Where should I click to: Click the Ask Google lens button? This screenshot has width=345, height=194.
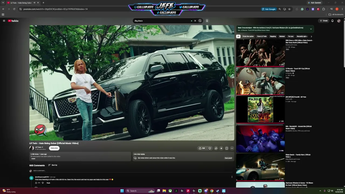(268, 9)
